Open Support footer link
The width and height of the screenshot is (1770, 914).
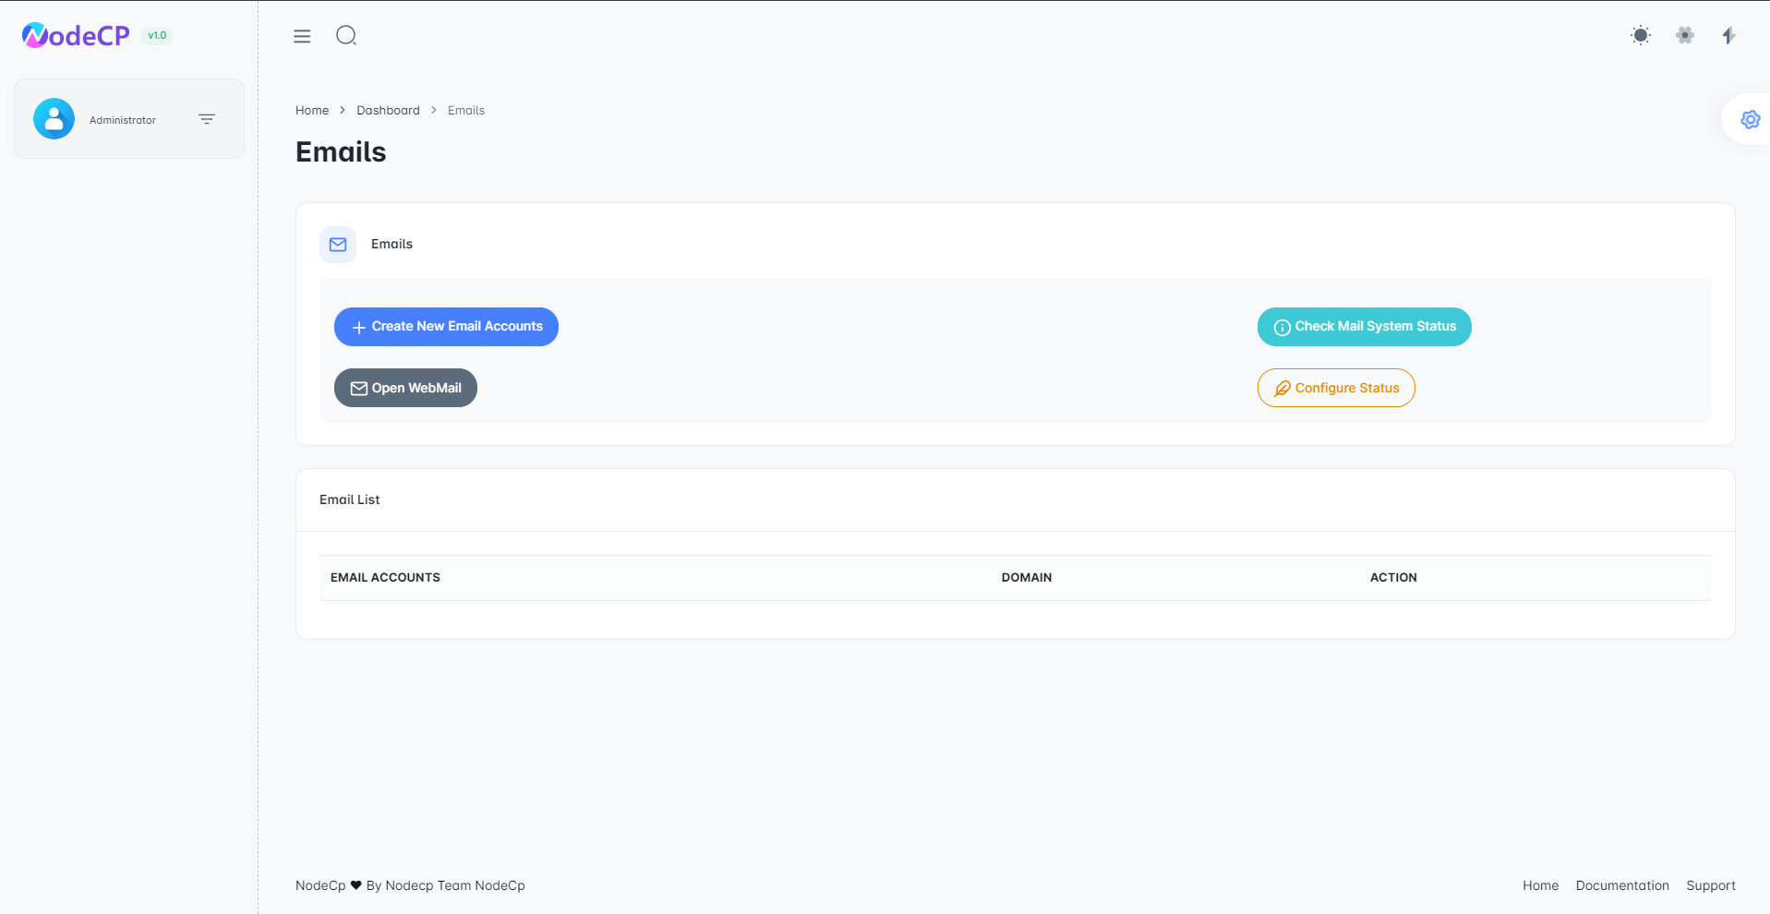[1710, 885]
